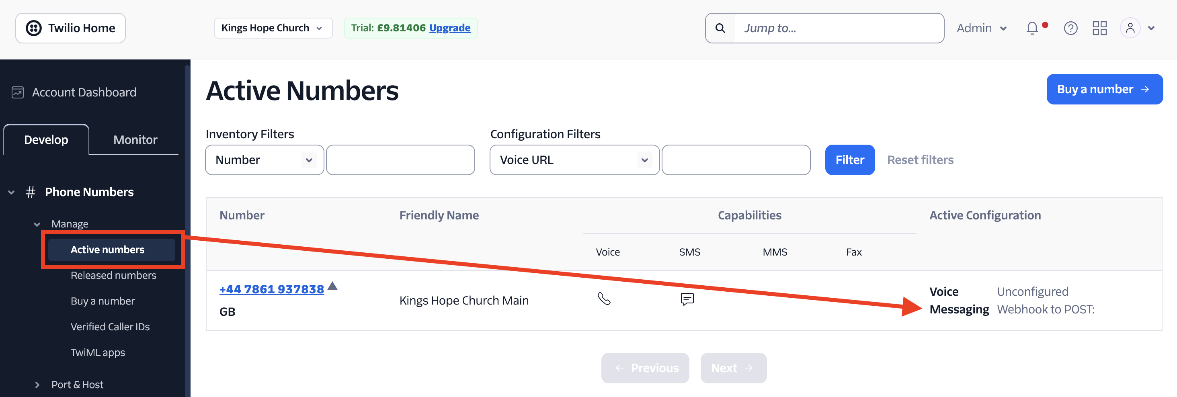The width and height of the screenshot is (1177, 397).
Task: Switch to the Monitor tab
Action: point(135,140)
